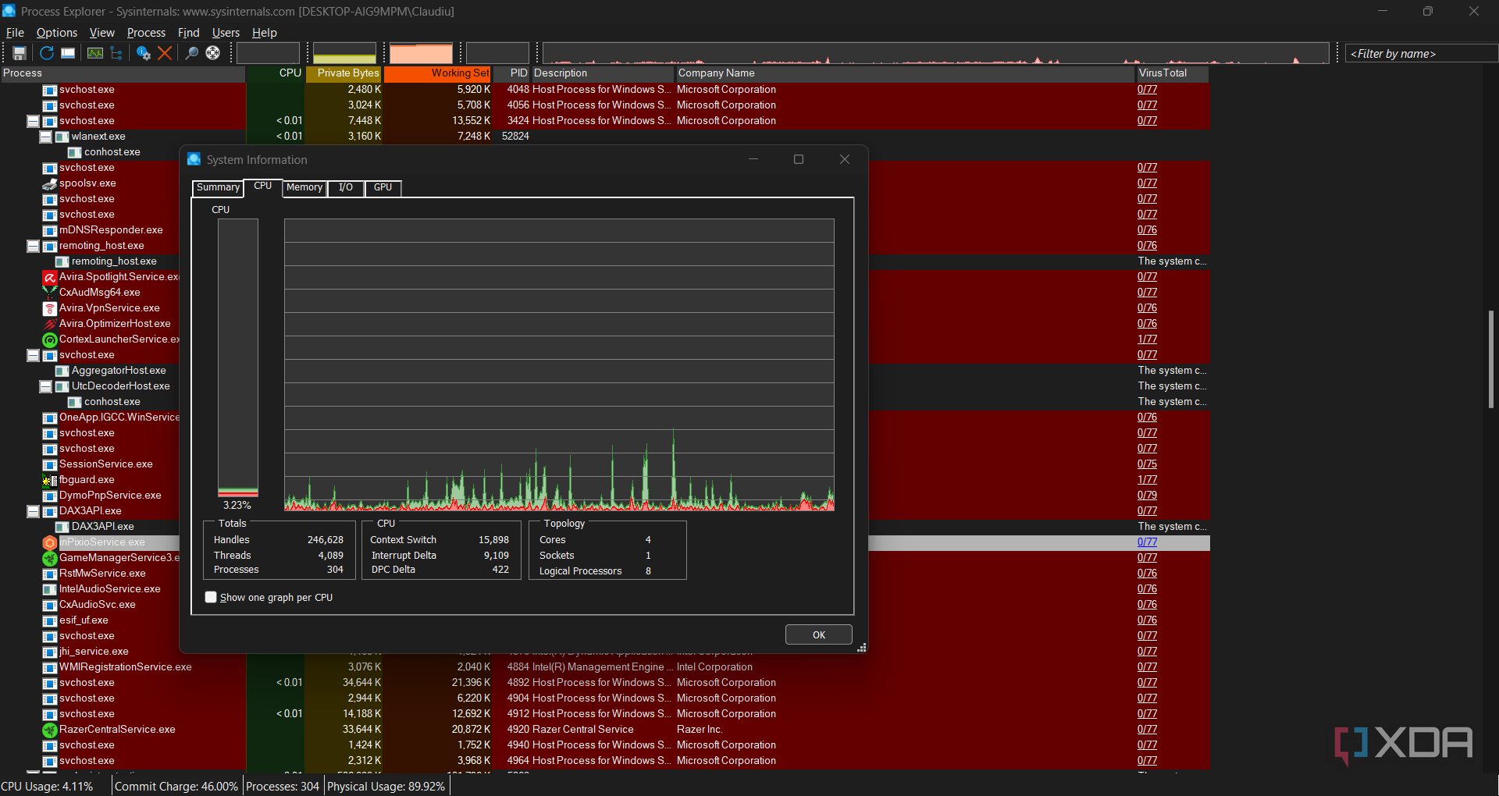The height and width of the screenshot is (796, 1499).
Task: Collapse the DAX3API.exe tree node
Action: point(33,511)
